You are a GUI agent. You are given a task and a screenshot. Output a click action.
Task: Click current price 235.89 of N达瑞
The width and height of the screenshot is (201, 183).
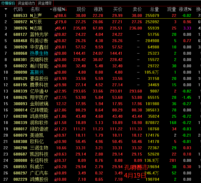[x=80, y=28]
